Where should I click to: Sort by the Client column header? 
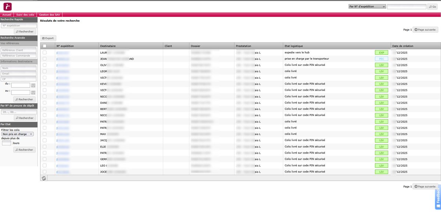coord(176,46)
